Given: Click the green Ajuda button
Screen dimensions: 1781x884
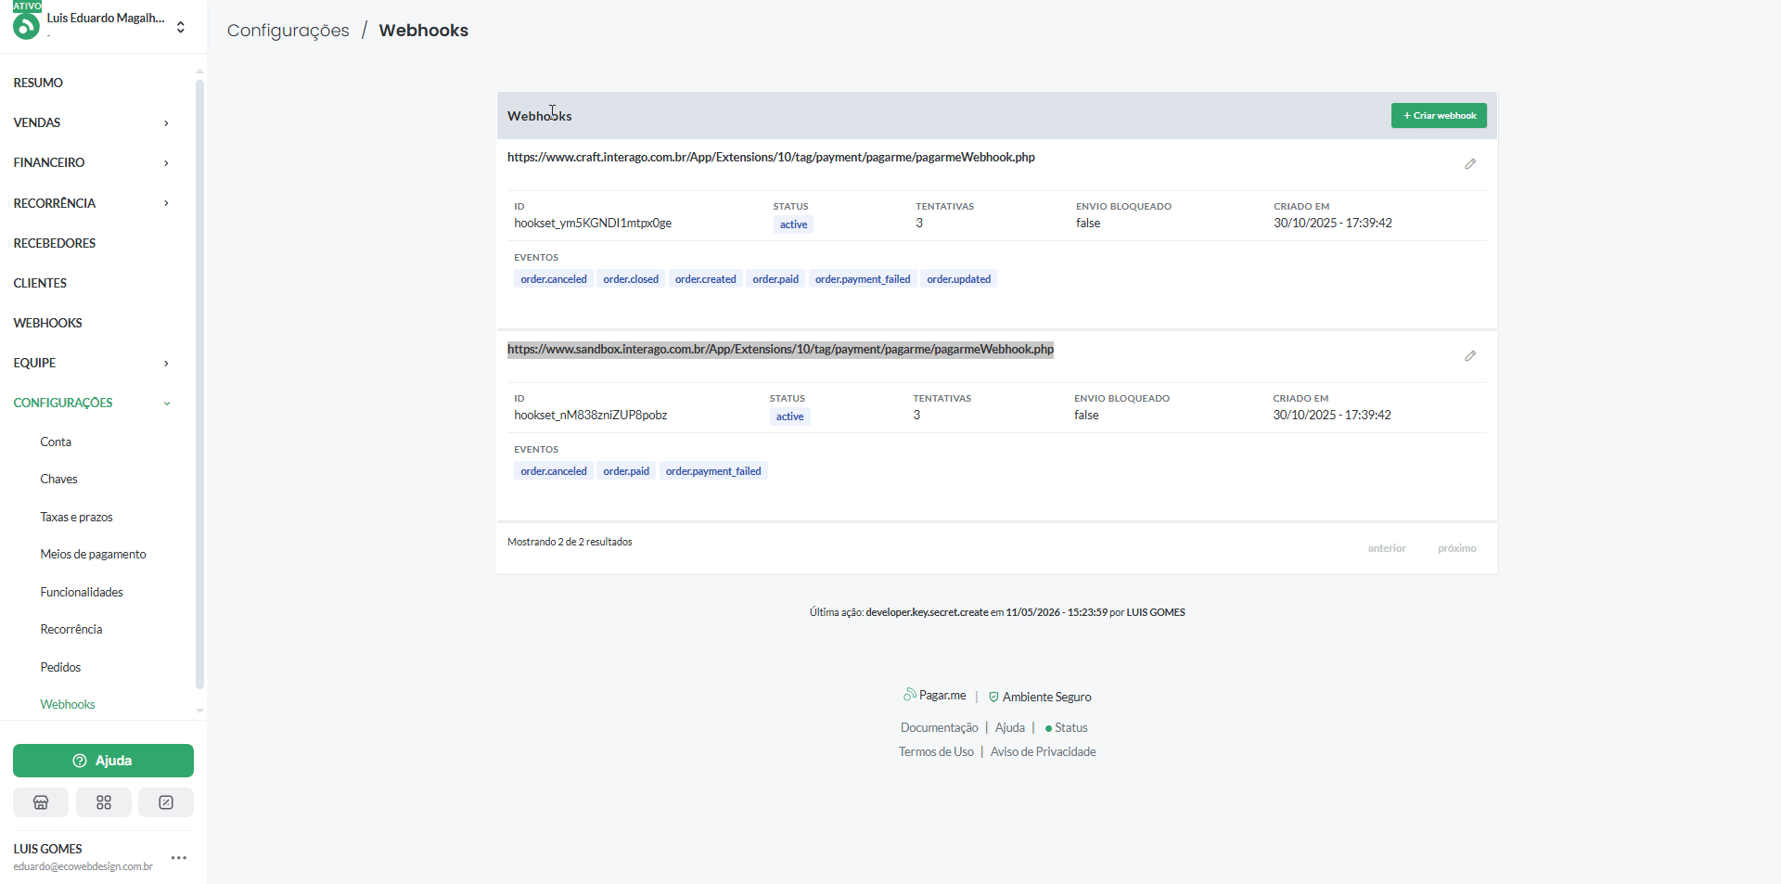Looking at the screenshot, I should (103, 761).
